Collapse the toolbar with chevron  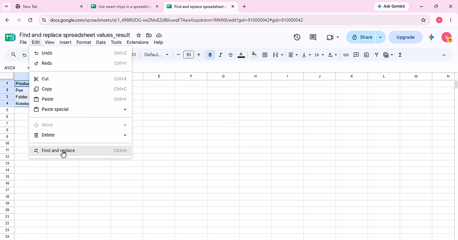click(x=444, y=55)
